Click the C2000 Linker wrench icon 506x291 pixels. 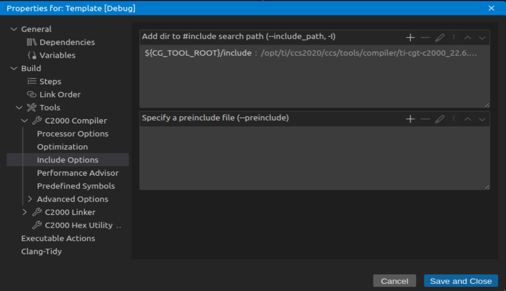click(x=37, y=212)
